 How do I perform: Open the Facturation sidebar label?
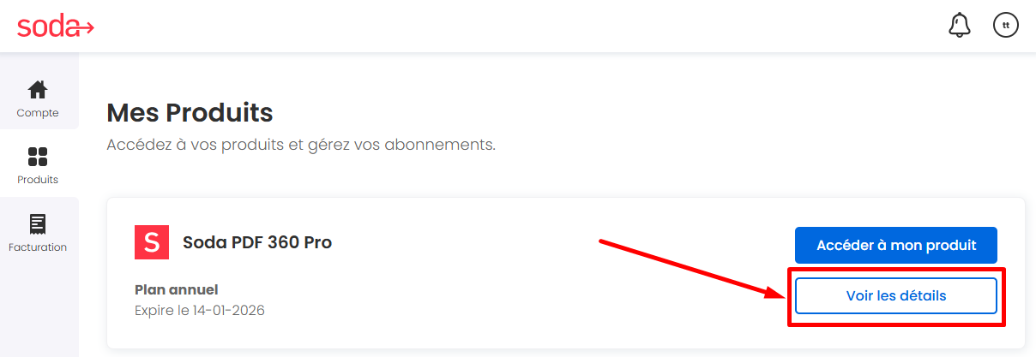click(38, 247)
